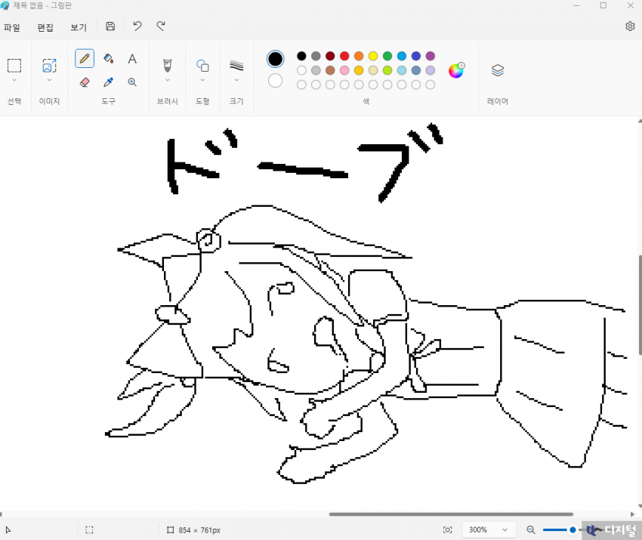Pick the black palette swatch

click(x=301, y=56)
